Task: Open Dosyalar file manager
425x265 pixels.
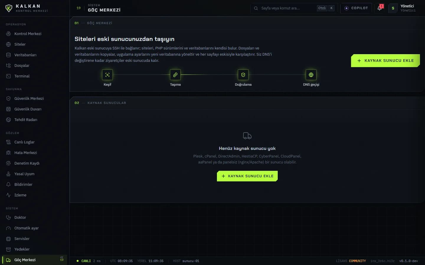Action: [35, 65]
